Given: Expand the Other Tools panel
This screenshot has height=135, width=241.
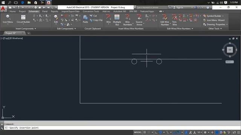Looking at the screenshot, I should tap(215, 28).
